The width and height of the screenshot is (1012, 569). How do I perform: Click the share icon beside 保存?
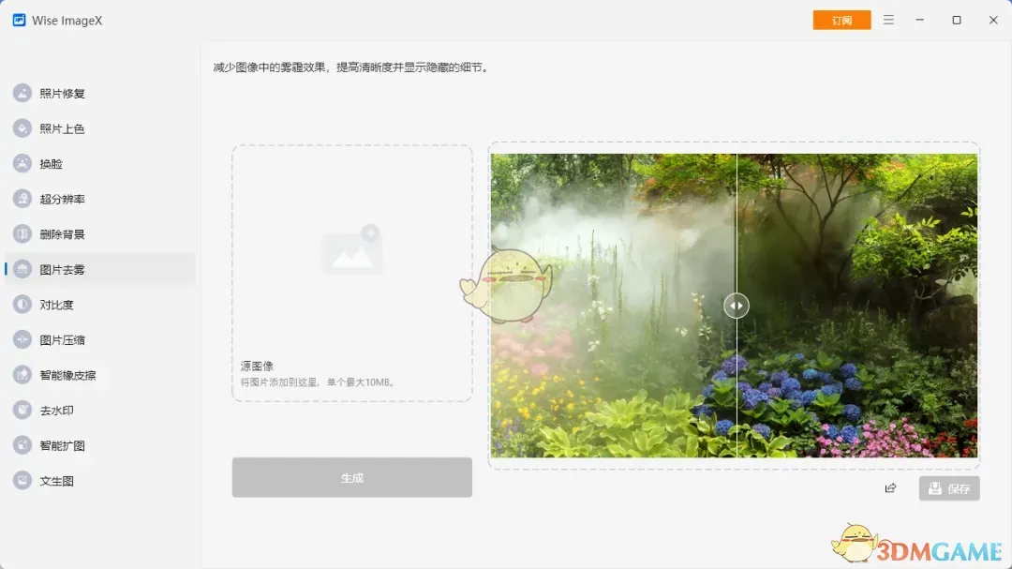coord(890,488)
